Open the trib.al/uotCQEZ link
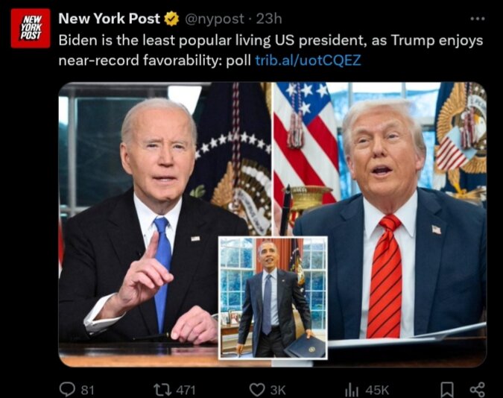Image resolution: width=503 pixels, height=398 pixels. tap(308, 60)
